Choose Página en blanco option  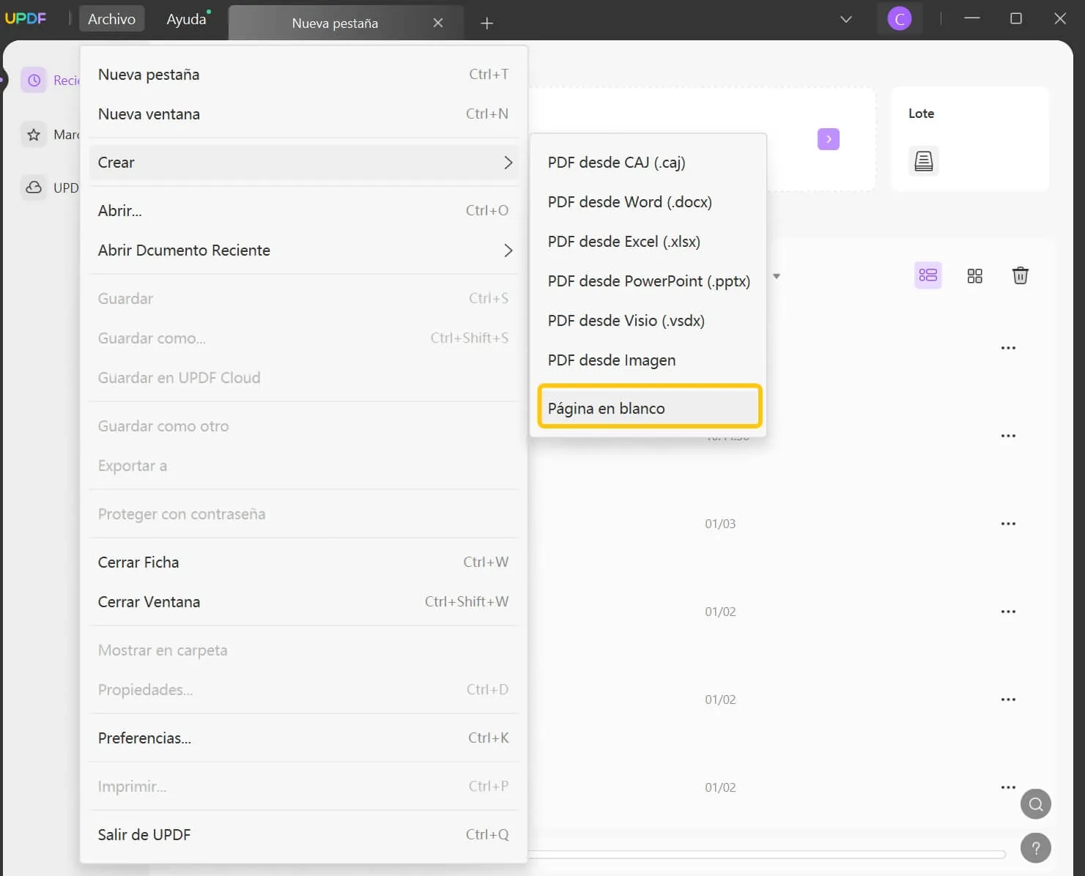pos(650,407)
